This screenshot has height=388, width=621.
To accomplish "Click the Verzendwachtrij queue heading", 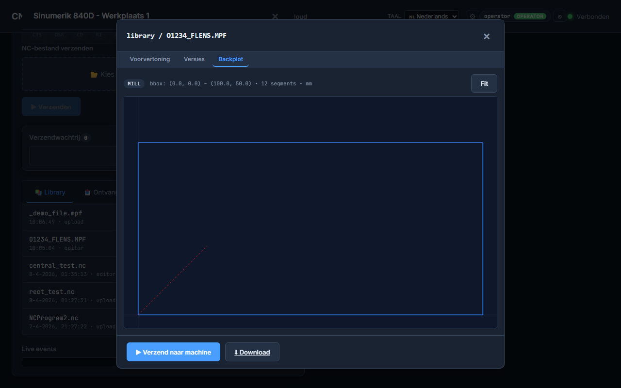I will [x=54, y=137].
